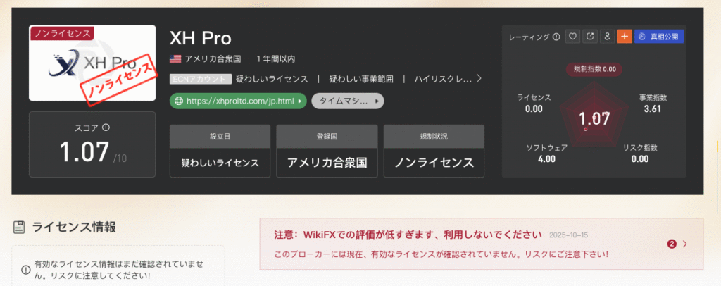Image resolution: width=721 pixels, height=286 pixels.
Task: Click the share external link icon
Action: tap(590, 36)
